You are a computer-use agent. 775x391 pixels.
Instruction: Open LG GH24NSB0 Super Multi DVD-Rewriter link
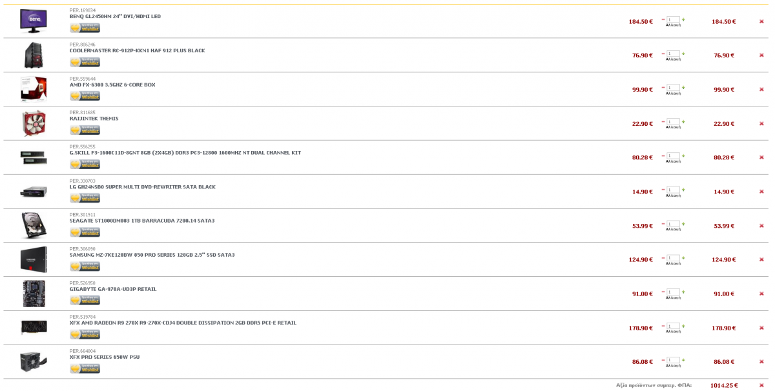(143, 187)
